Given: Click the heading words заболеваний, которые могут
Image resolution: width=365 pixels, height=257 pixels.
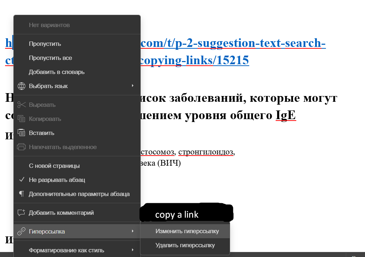Looking at the screenshot, I should (253, 98).
